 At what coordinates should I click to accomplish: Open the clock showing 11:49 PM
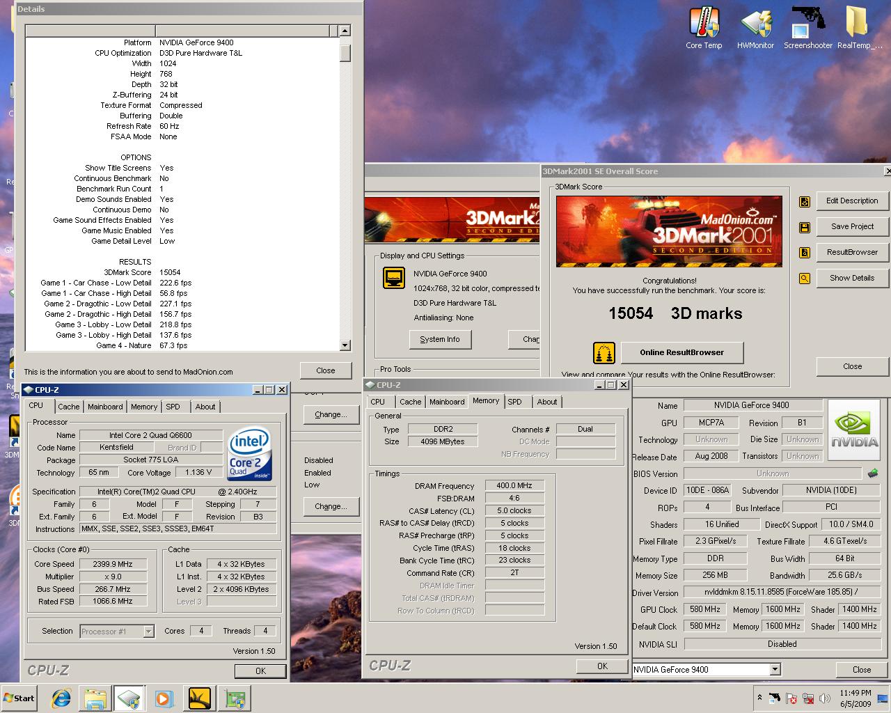click(855, 693)
